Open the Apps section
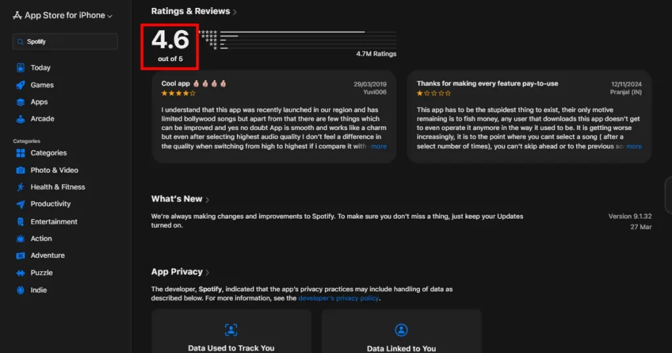This screenshot has width=672, height=353. coord(39,102)
